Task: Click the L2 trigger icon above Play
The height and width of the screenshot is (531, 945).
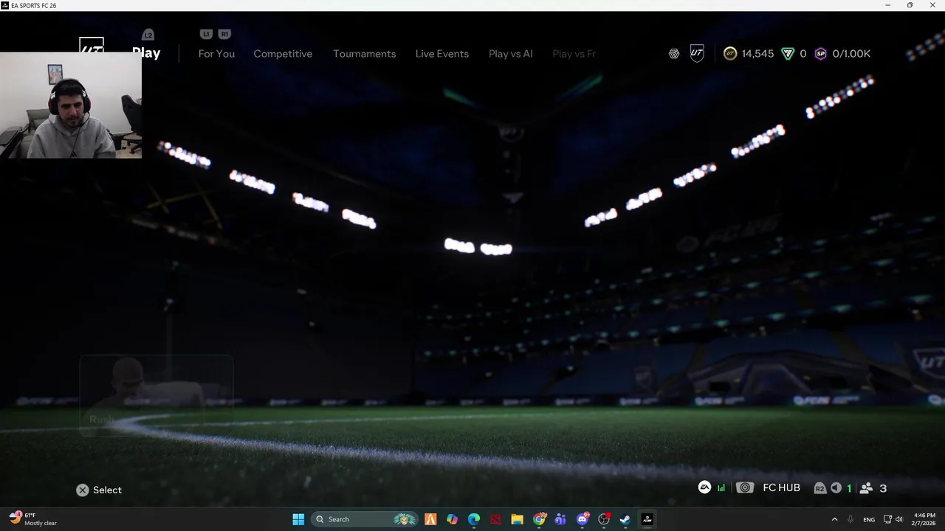Action: click(x=148, y=35)
